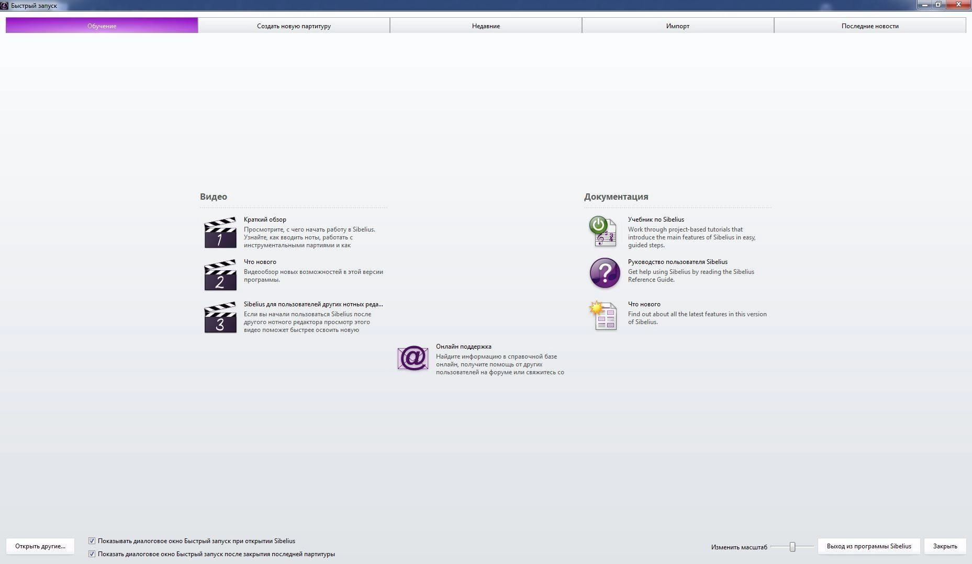Click the Закрыть button
The image size is (972, 564).
click(945, 546)
